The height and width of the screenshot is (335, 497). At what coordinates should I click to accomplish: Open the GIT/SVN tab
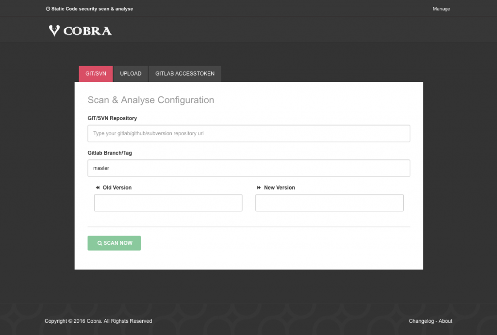[96, 74]
